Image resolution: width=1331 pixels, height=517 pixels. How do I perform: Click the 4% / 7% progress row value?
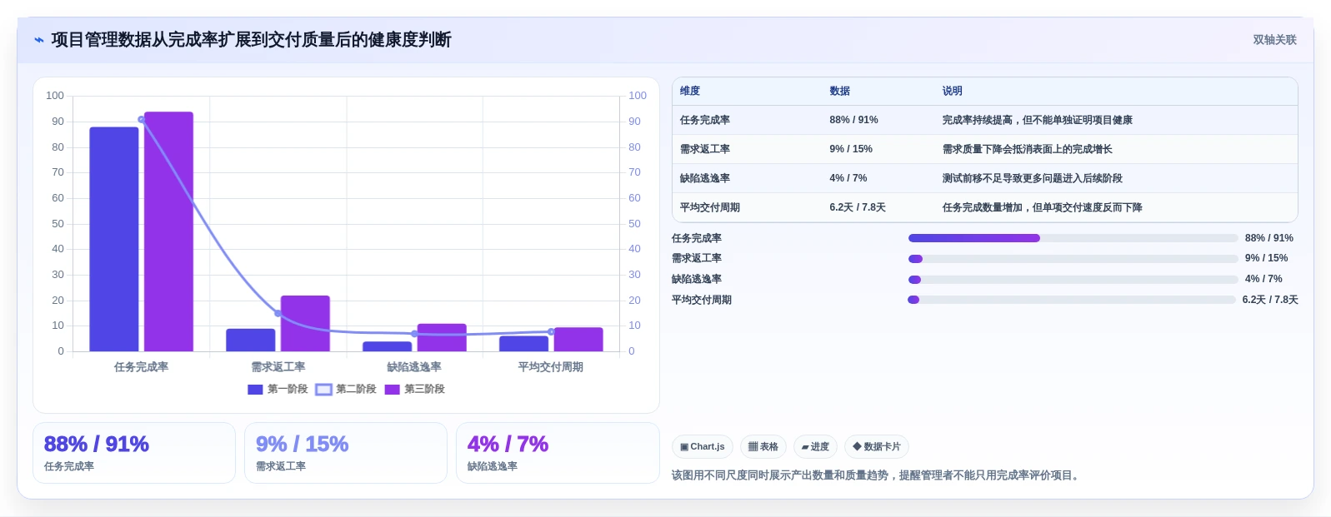click(1263, 280)
